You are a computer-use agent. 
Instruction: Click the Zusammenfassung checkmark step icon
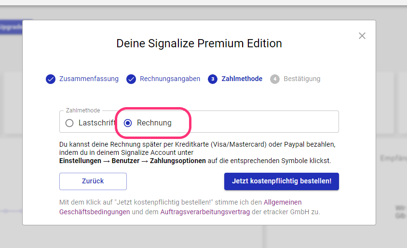[51, 79]
